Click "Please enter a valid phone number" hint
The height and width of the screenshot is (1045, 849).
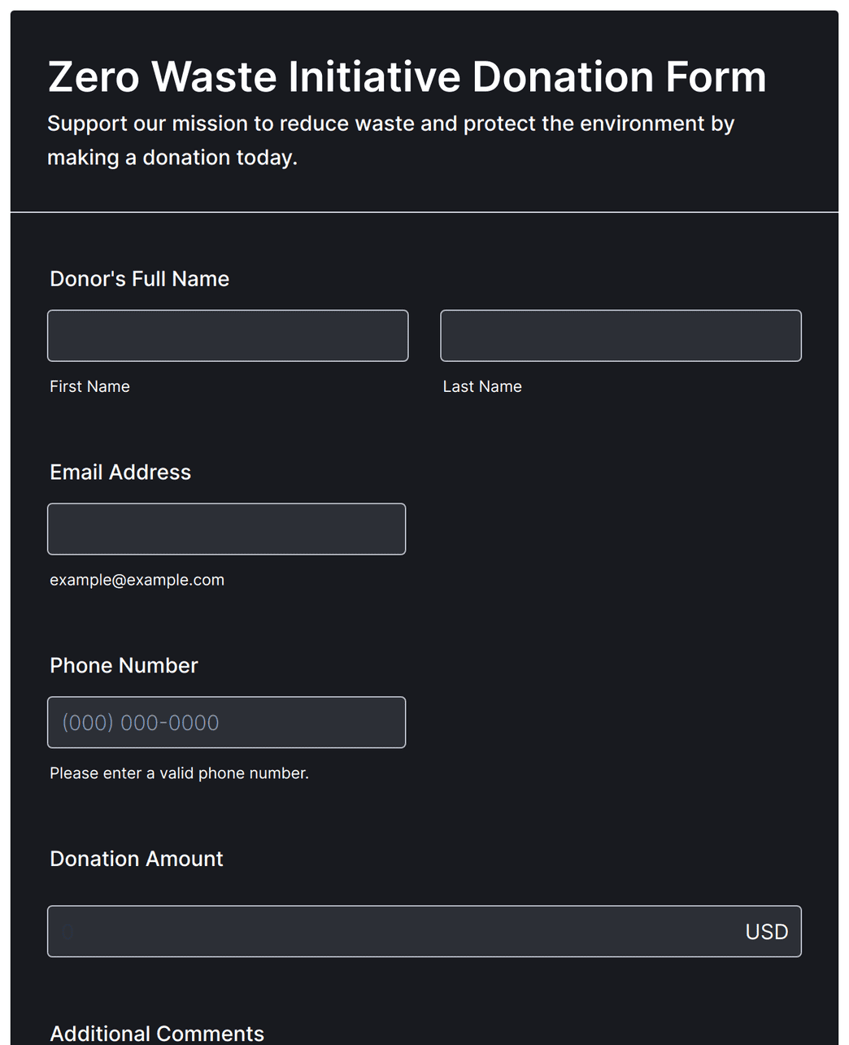coord(179,773)
